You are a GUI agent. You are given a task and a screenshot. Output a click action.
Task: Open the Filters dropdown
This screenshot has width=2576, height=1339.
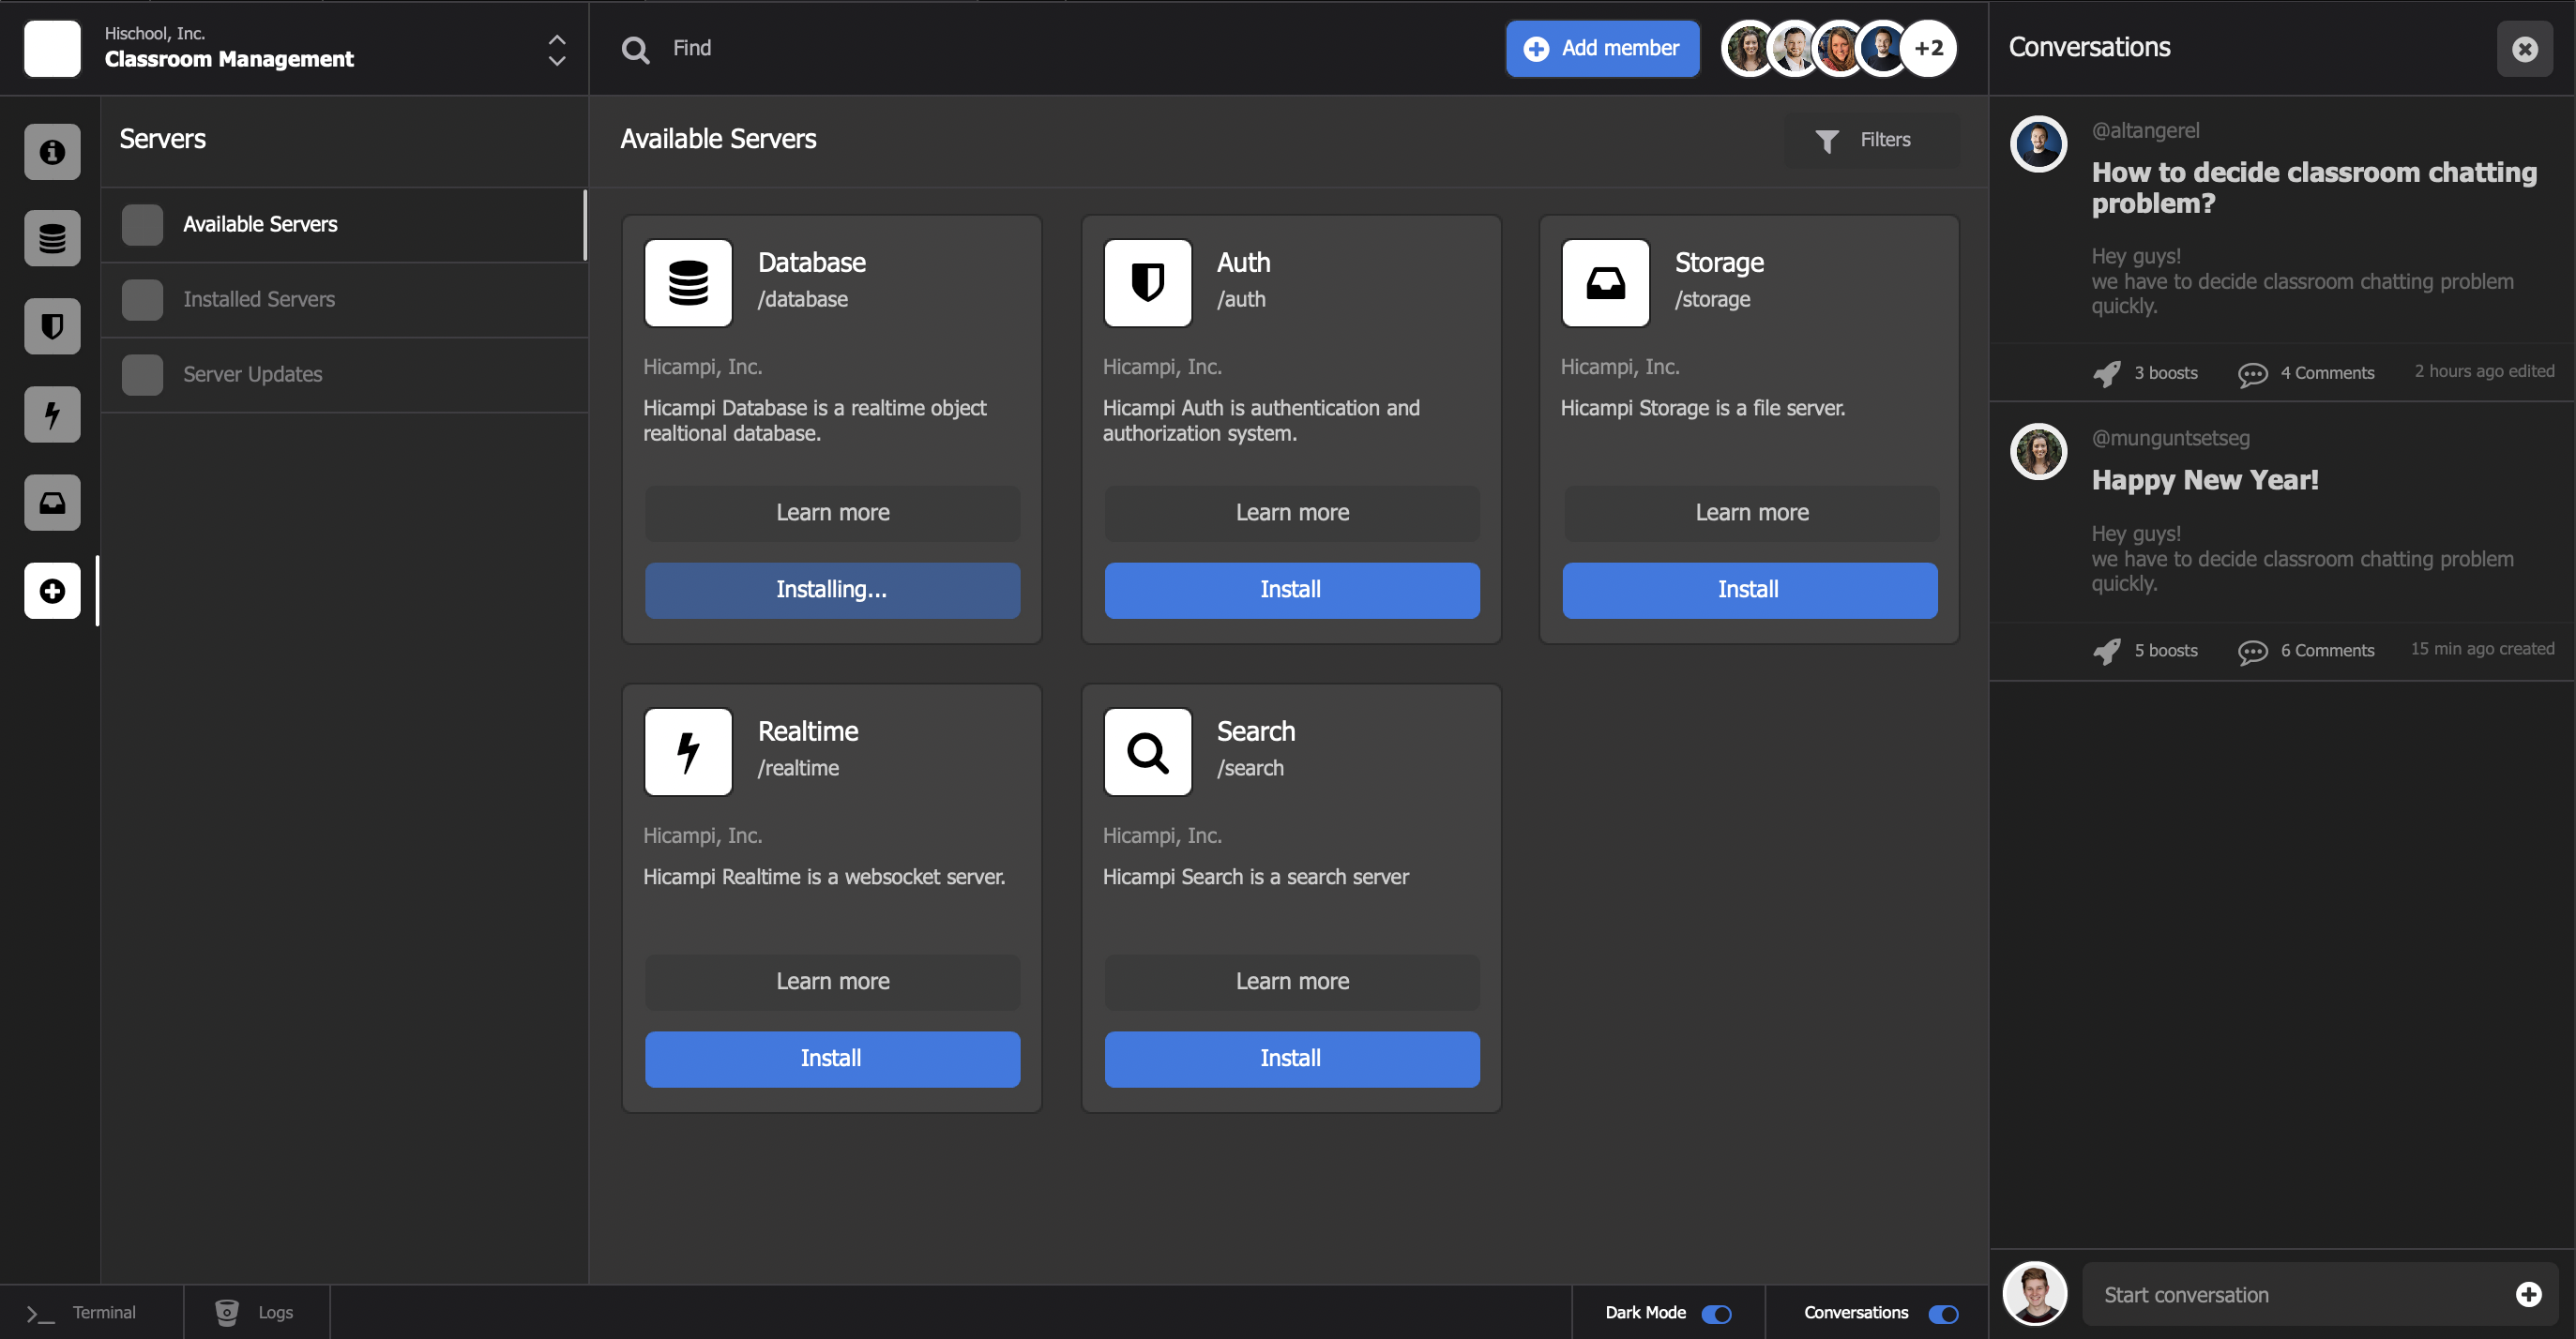coord(1864,141)
